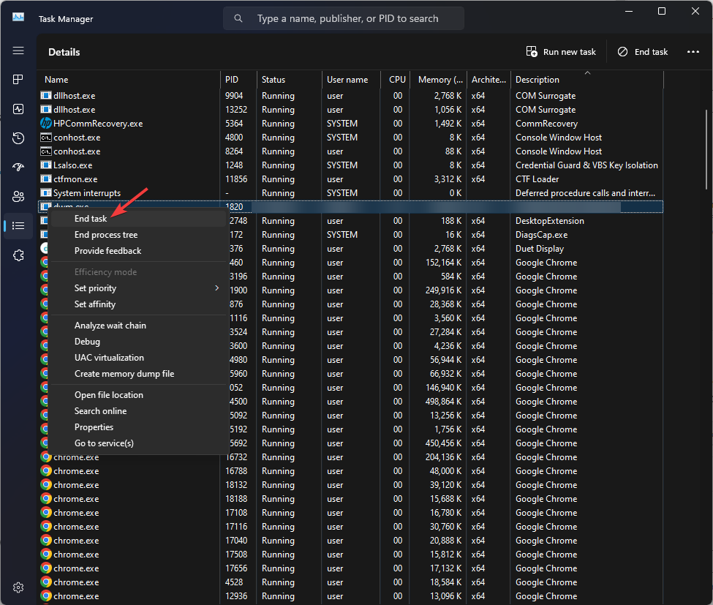Expand the Set priority submenu

pos(137,288)
